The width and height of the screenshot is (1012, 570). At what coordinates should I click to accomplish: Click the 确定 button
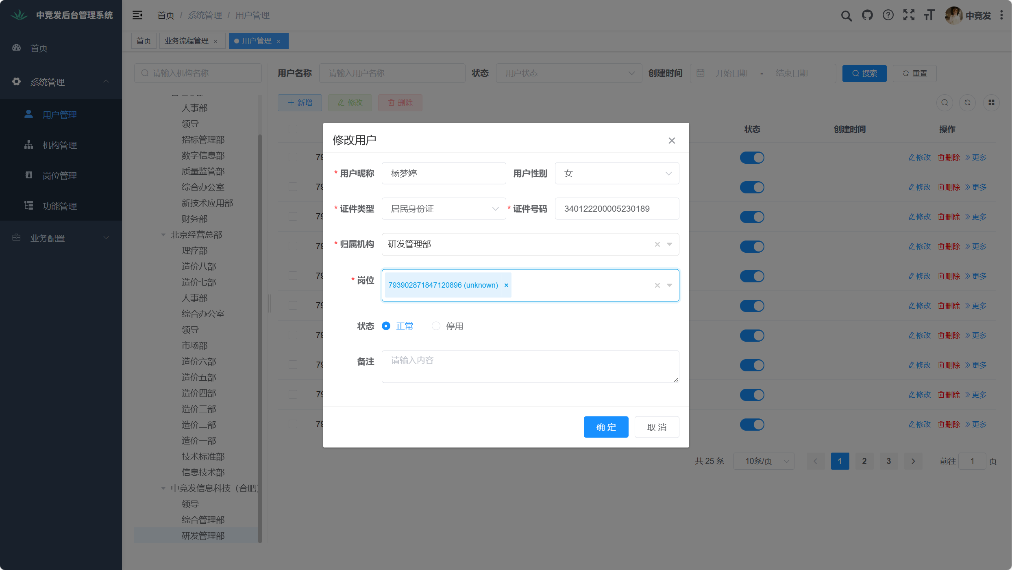pyautogui.click(x=606, y=427)
